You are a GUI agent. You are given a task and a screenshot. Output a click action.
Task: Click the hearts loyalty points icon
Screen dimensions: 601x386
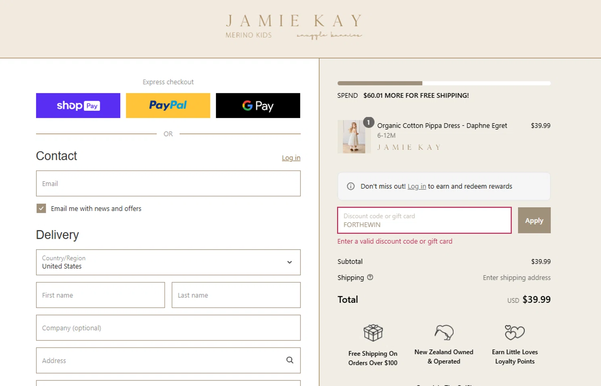[x=515, y=332]
